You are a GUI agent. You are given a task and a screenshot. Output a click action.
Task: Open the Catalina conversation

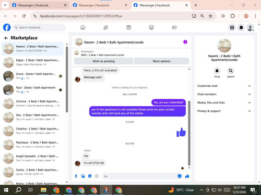(33, 131)
